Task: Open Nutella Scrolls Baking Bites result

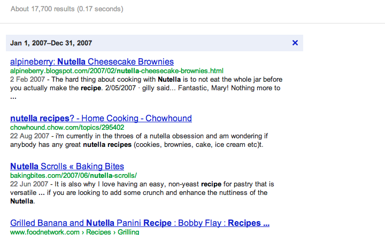Action: coord(67,166)
